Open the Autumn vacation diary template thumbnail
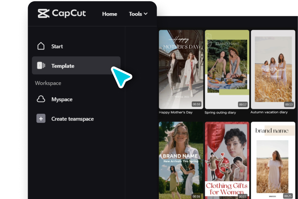 click(273, 70)
